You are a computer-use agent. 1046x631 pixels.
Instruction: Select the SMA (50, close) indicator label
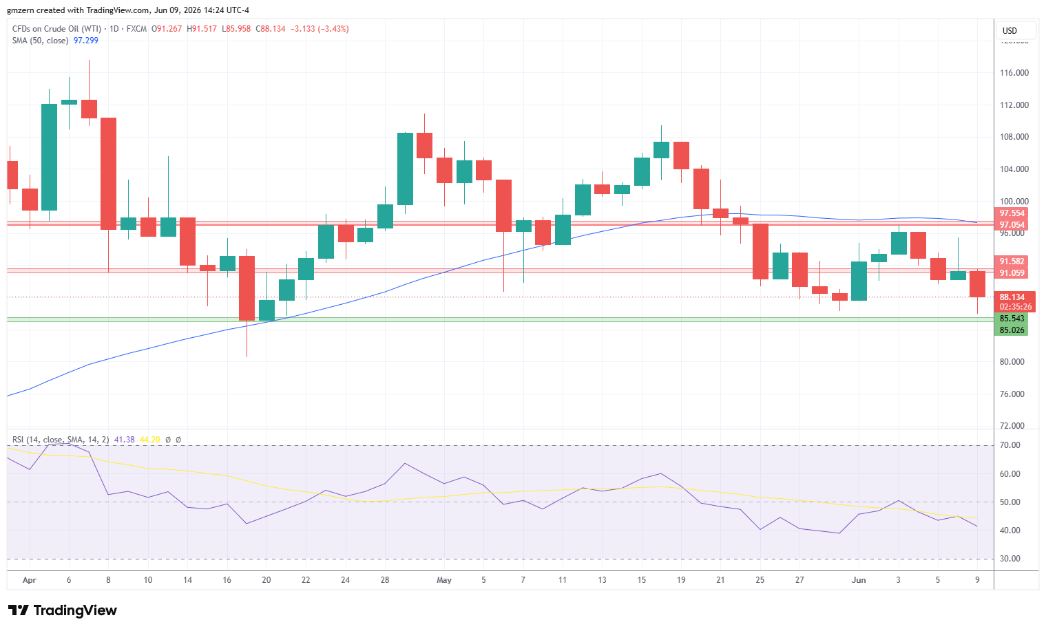pos(40,41)
